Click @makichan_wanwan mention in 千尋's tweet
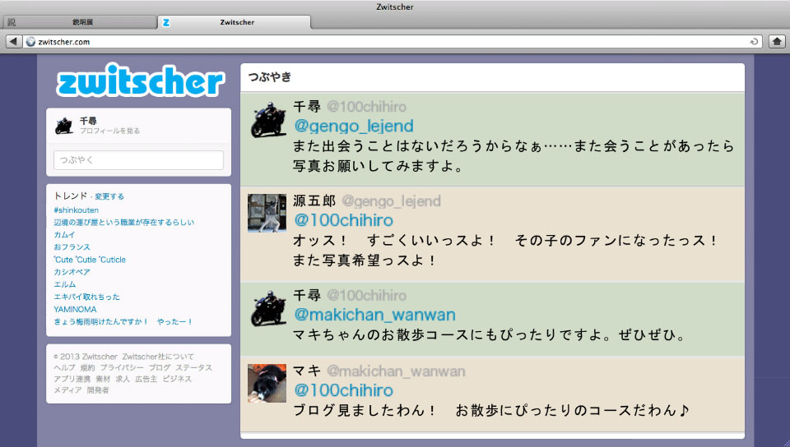This screenshot has width=790, height=447. pos(374,315)
